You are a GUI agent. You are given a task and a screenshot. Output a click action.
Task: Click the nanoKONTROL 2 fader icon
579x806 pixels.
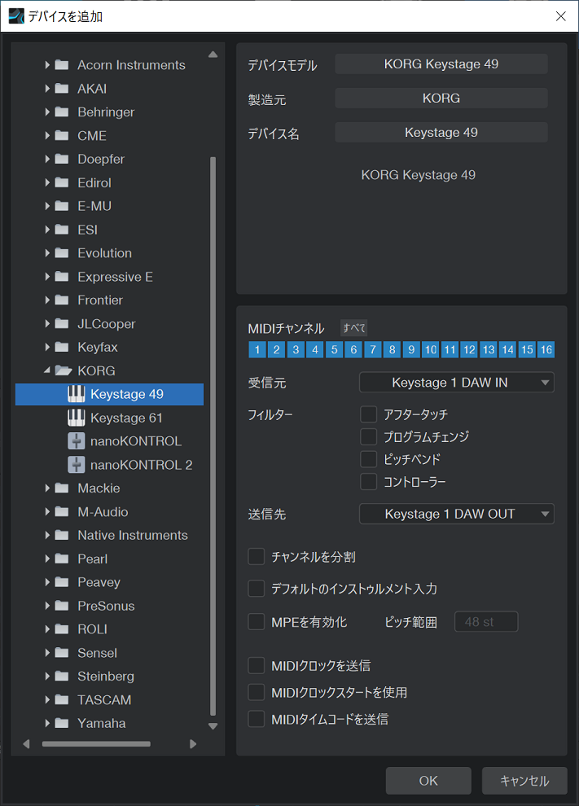(76, 465)
